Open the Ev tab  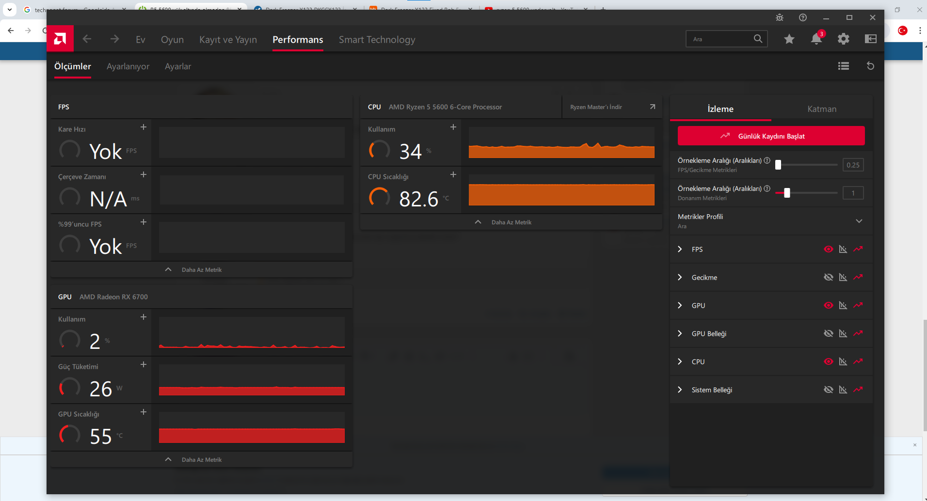(141, 40)
